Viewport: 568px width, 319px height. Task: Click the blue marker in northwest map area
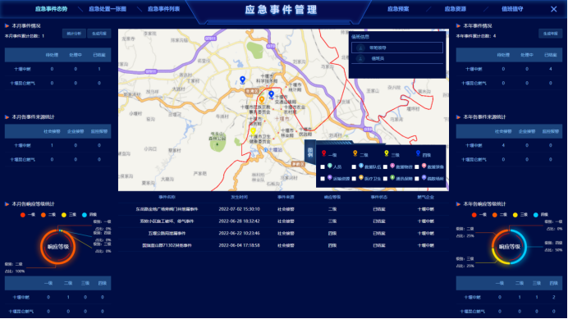click(243, 80)
